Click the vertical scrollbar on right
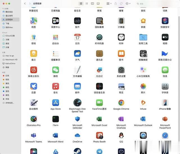This screenshot has height=154, width=180. (179, 79)
